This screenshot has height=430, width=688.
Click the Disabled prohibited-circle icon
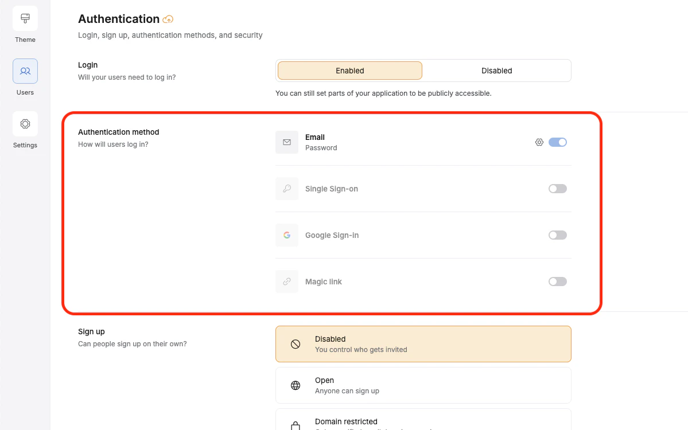(296, 344)
